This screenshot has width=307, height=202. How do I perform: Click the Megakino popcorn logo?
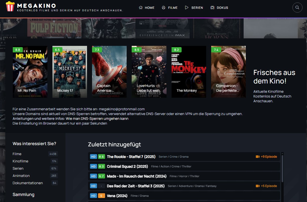[10, 6]
